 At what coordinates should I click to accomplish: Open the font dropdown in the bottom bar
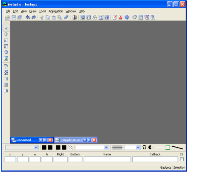pos(92,148)
